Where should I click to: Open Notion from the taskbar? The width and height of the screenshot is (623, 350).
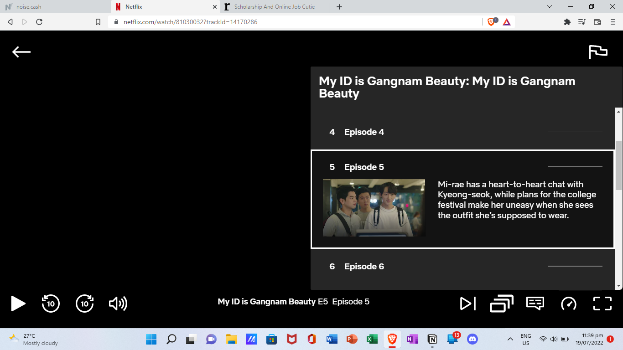[432, 339]
